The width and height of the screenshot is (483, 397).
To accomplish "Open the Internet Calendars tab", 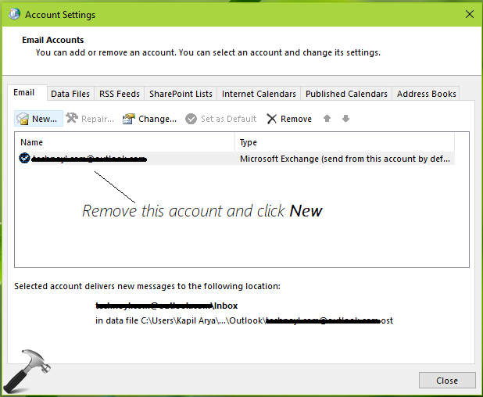I will pyautogui.click(x=259, y=94).
